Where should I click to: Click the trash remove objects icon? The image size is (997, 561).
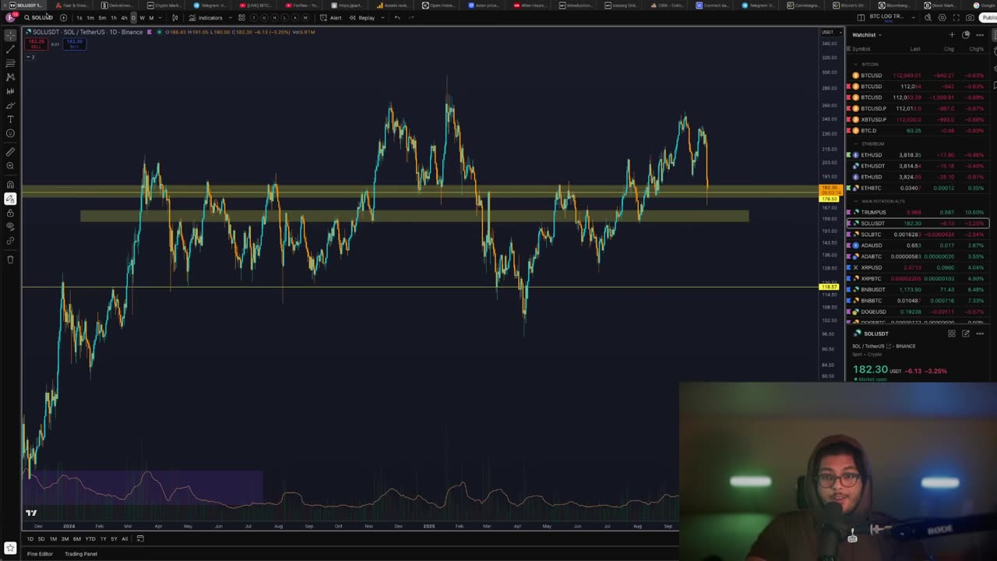(10, 259)
